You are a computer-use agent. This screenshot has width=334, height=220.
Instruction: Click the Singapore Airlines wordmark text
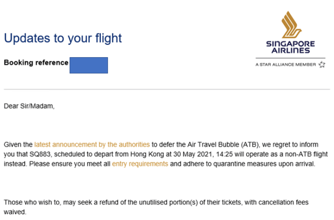click(290, 47)
